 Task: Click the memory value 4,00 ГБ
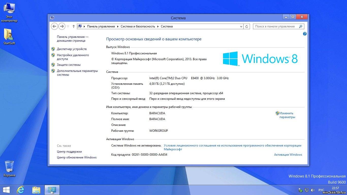click(167, 84)
